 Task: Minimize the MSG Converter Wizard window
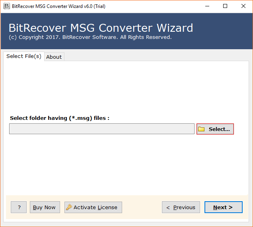pos(207,6)
